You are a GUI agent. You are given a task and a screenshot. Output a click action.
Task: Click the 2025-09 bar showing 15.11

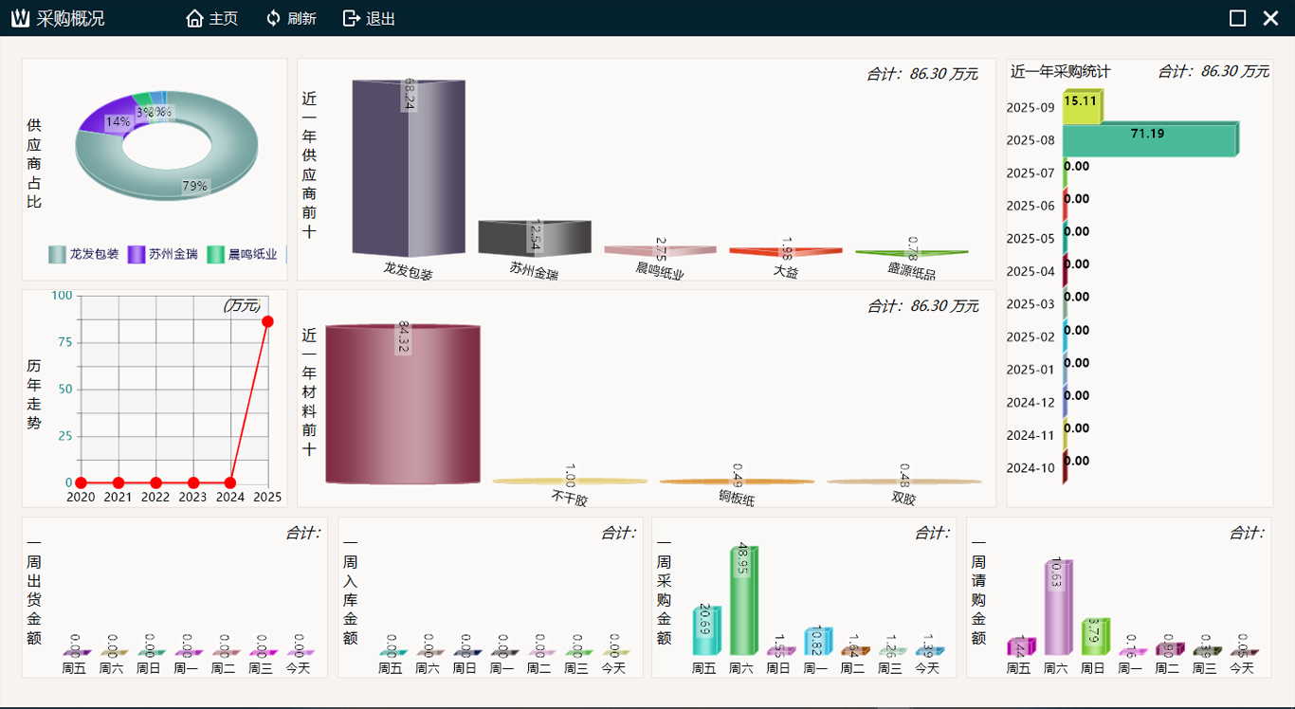1081,107
